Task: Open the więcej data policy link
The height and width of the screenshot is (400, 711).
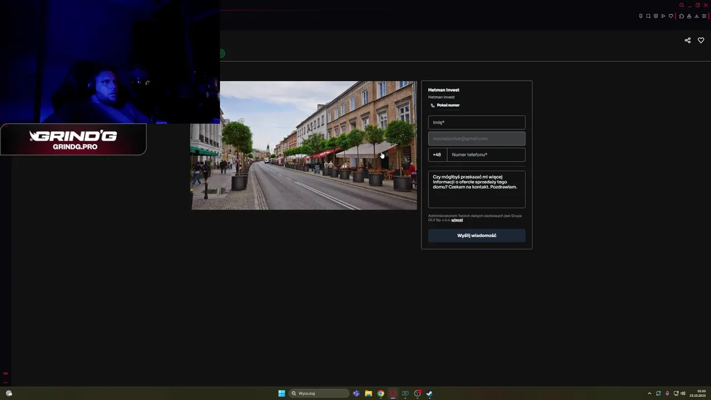Action: point(457,220)
